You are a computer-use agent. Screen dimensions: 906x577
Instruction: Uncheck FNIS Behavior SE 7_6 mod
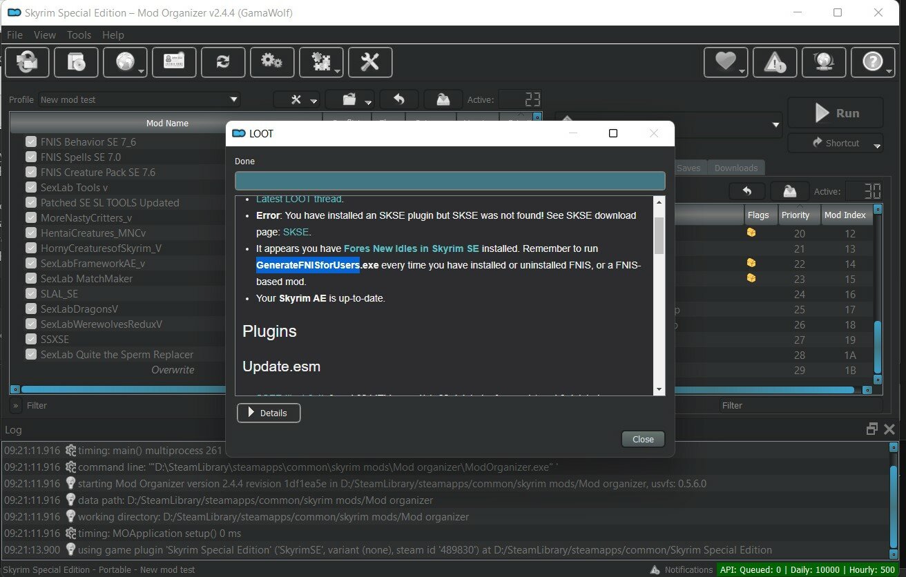pyautogui.click(x=31, y=141)
